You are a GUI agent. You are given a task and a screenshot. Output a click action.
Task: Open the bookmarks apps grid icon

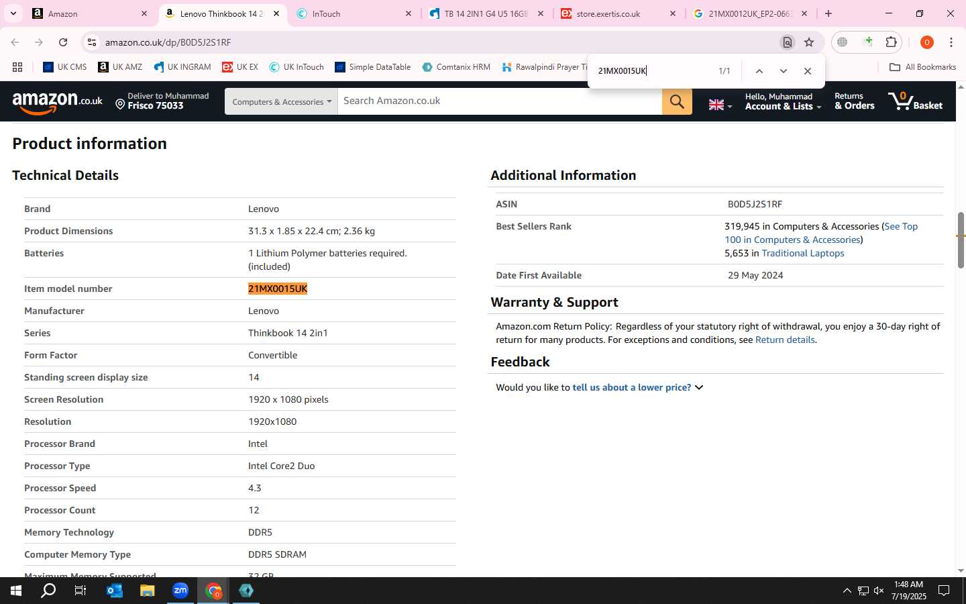[17, 67]
